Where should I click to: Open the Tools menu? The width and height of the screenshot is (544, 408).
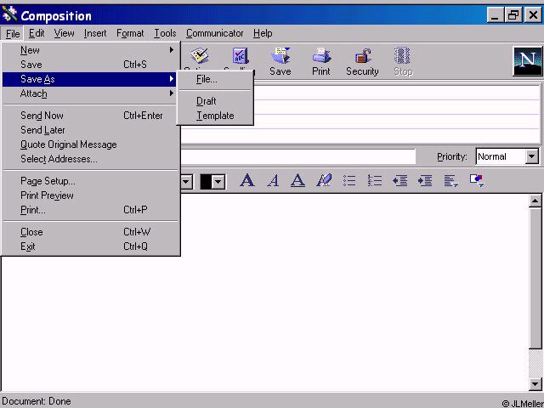pos(165,33)
